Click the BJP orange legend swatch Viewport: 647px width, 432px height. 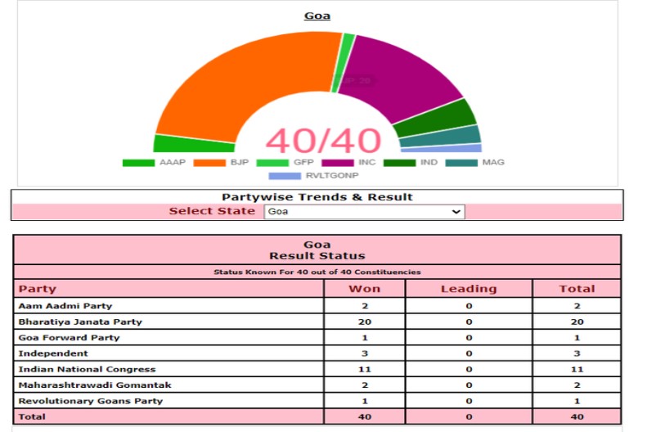coord(209,163)
